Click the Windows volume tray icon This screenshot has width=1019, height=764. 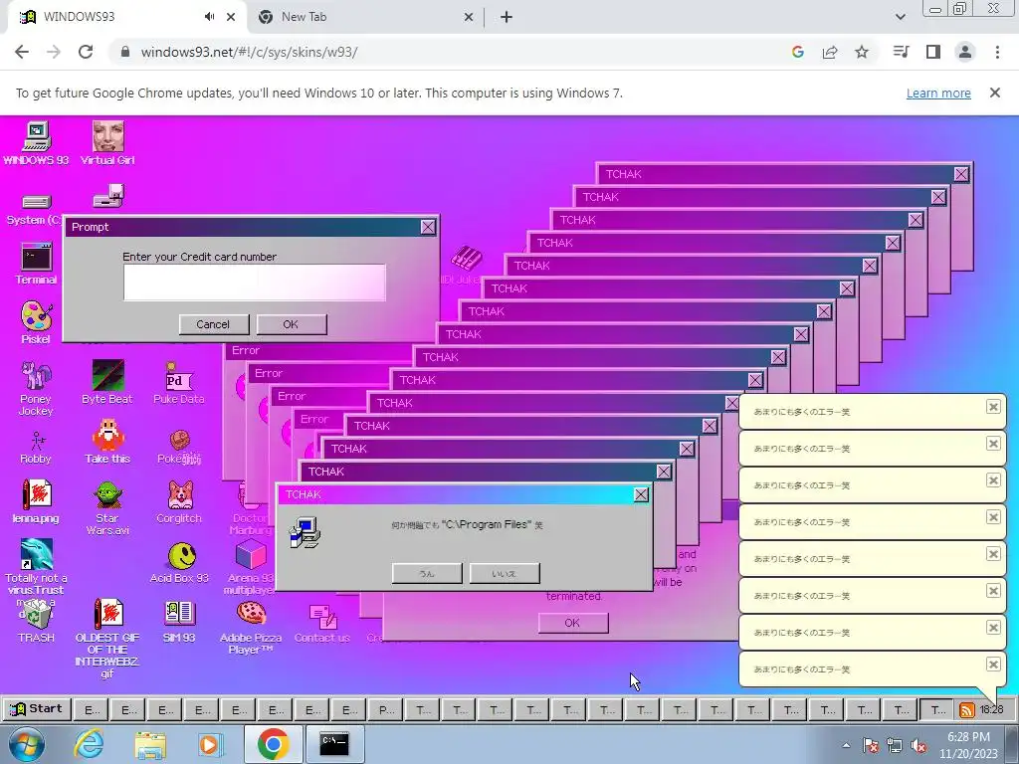coord(918,746)
